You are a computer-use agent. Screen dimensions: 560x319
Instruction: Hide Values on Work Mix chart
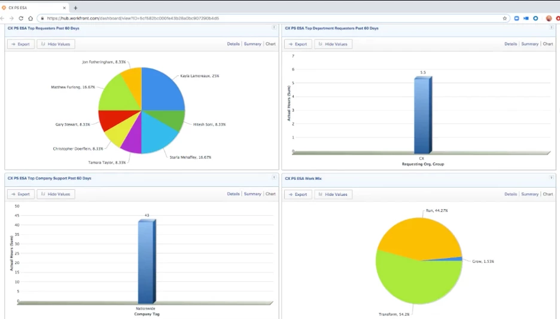click(333, 195)
